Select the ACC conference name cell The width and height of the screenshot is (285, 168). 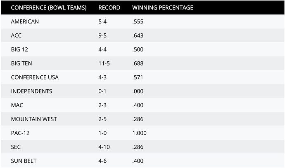16,35
